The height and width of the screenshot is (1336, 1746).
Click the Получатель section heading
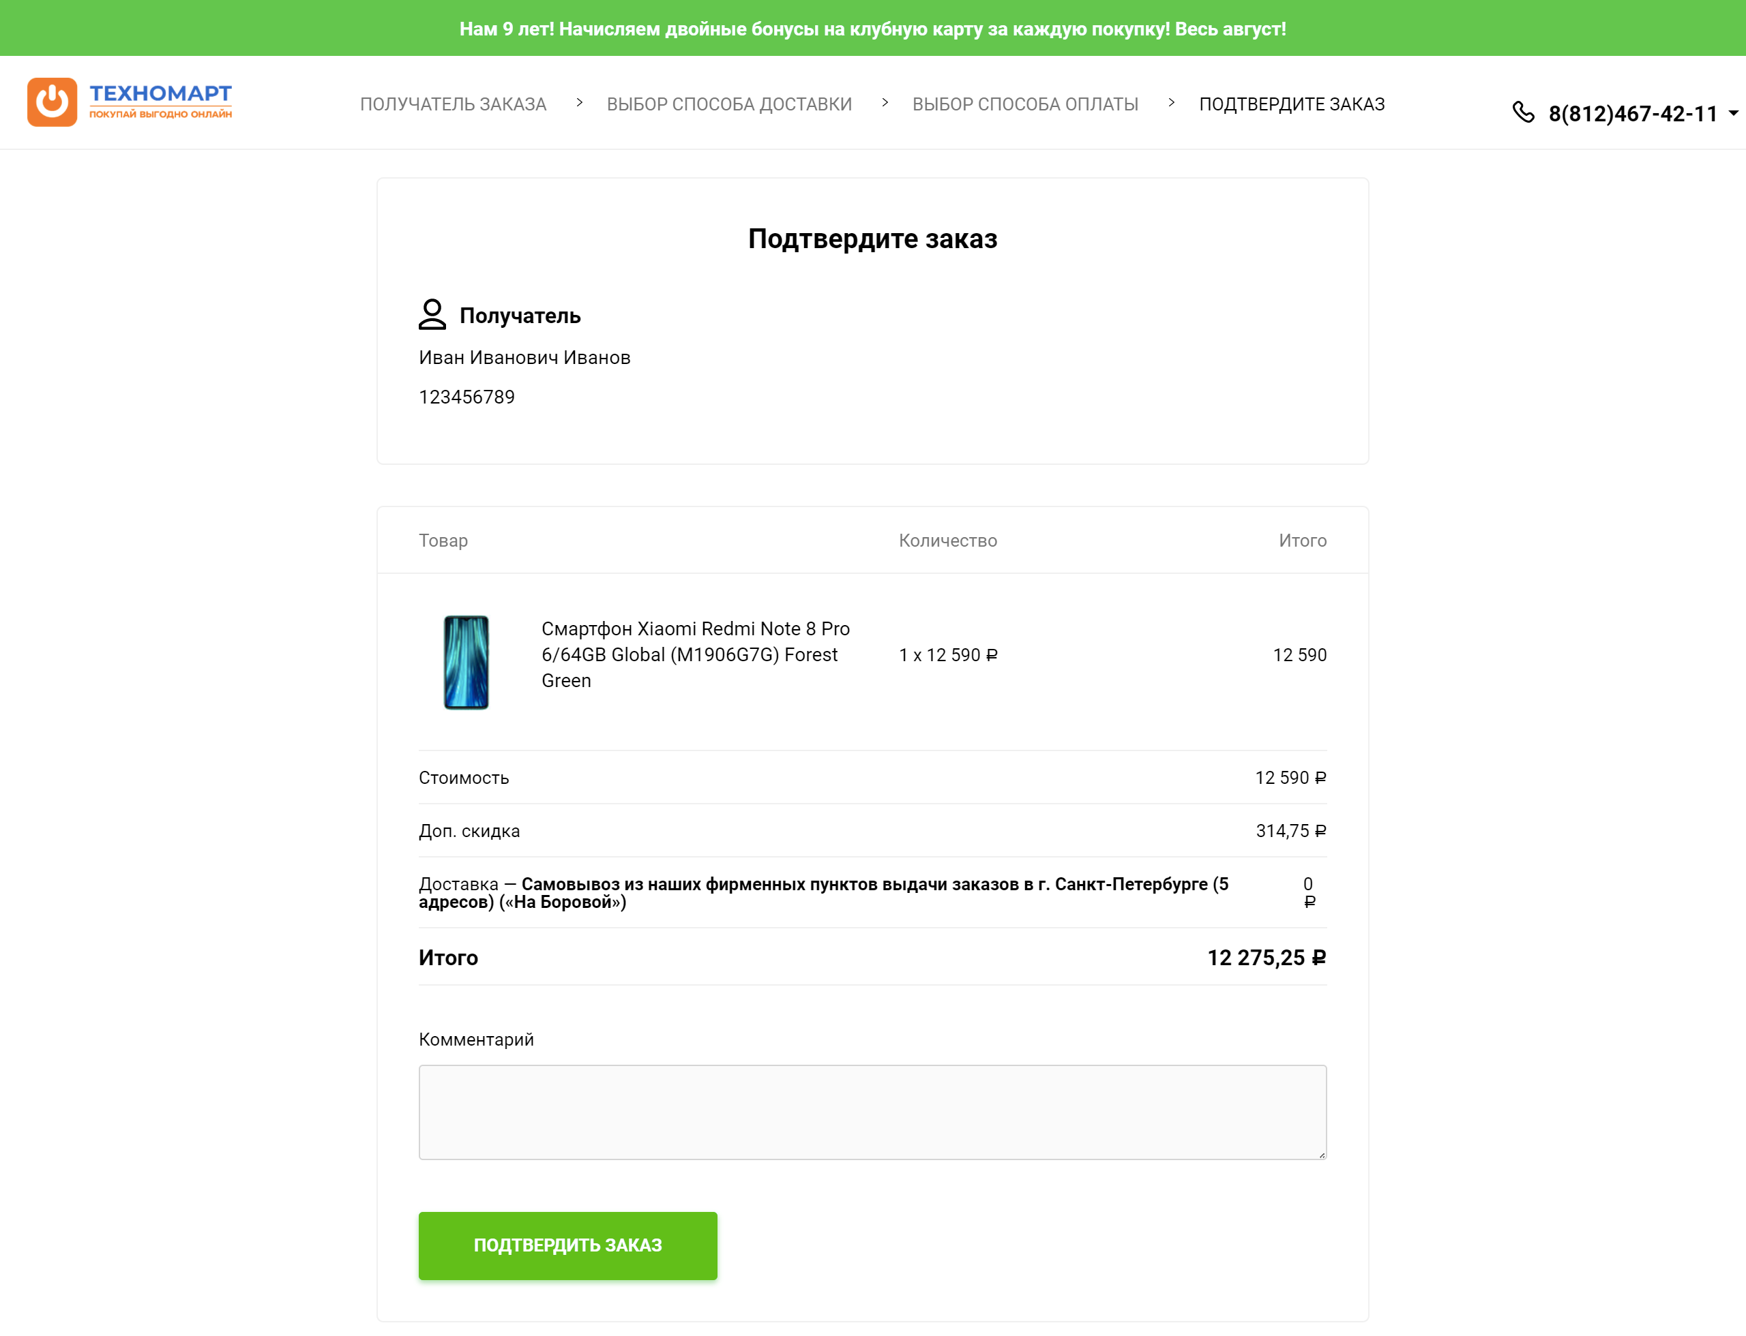click(520, 316)
